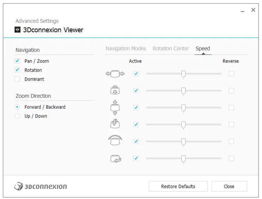Click the spin rotation motion icon
The width and height of the screenshot is (262, 199).
(115, 158)
